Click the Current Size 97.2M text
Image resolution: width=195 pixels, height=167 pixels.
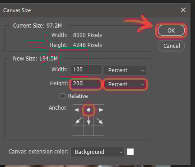click(37, 26)
